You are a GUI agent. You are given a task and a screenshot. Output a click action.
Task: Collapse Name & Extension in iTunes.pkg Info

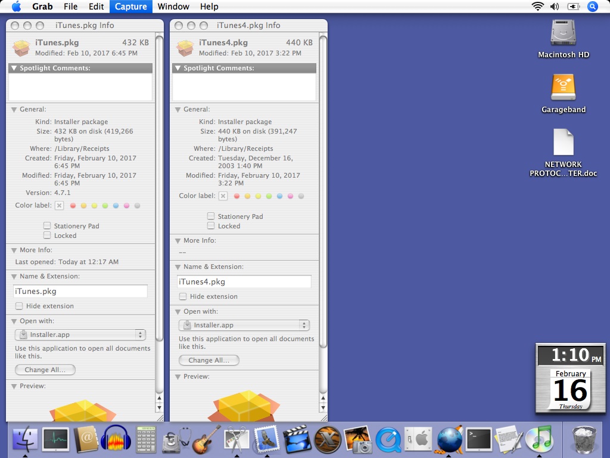coord(14,277)
